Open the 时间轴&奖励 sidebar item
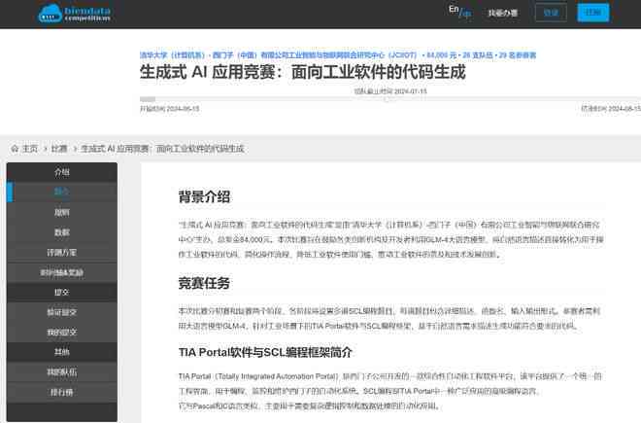 tap(62, 272)
